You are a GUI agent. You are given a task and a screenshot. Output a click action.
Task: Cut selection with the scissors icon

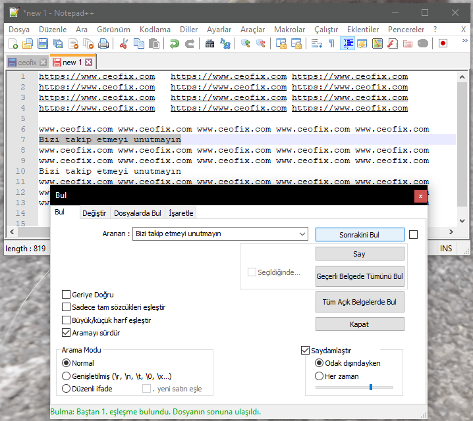click(123, 43)
